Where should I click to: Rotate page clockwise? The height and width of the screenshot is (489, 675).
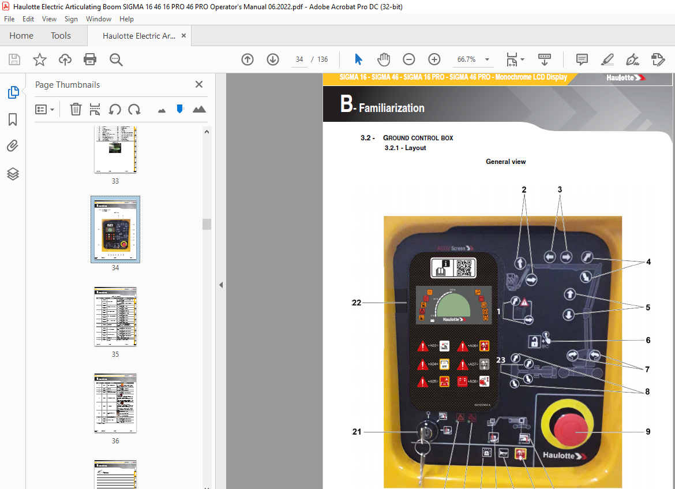tap(134, 110)
